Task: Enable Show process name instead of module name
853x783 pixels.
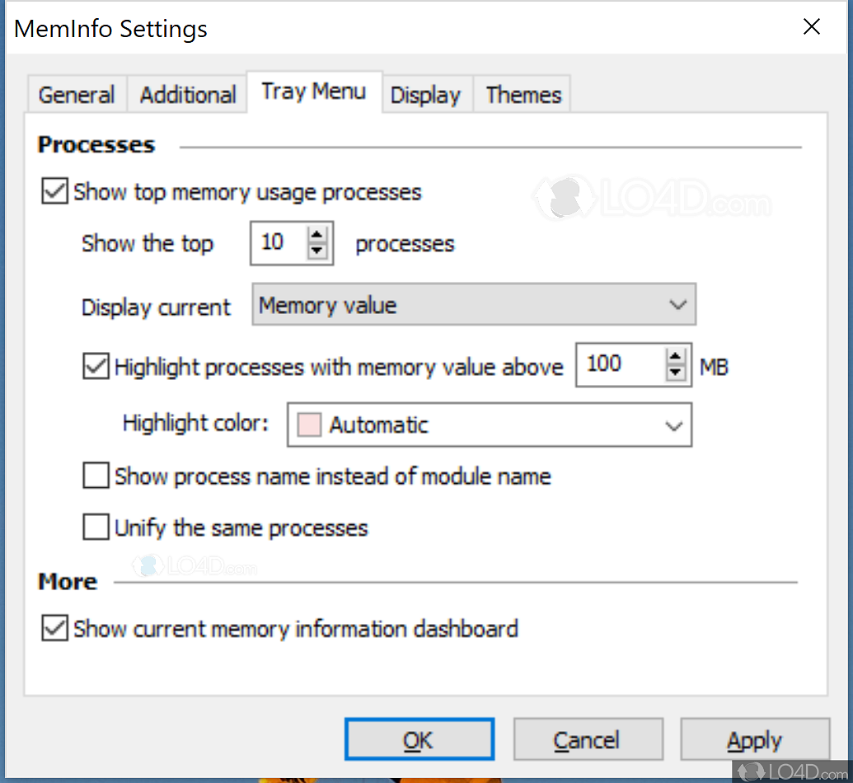Action: (96, 476)
